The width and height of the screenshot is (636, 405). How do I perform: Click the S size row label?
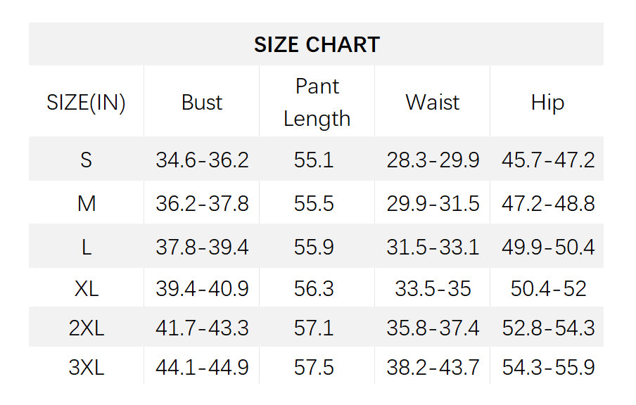tap(86, 160)
